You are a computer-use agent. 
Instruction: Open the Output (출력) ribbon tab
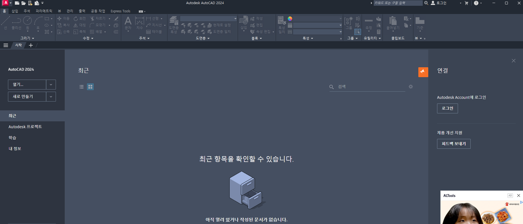point(82,11)
